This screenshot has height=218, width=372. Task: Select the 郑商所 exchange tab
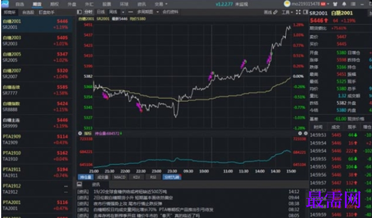tap(9, 12)
